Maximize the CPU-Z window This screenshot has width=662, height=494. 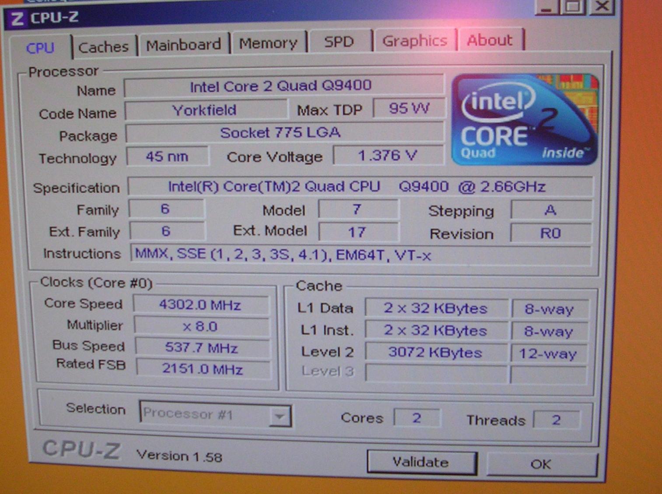(573, 6)
